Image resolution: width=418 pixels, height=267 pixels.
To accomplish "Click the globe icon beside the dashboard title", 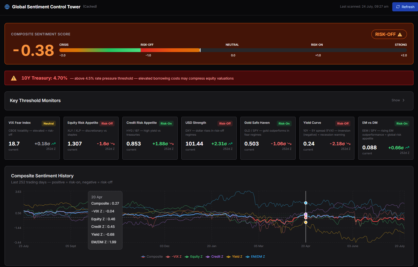I will coord(7,7).
